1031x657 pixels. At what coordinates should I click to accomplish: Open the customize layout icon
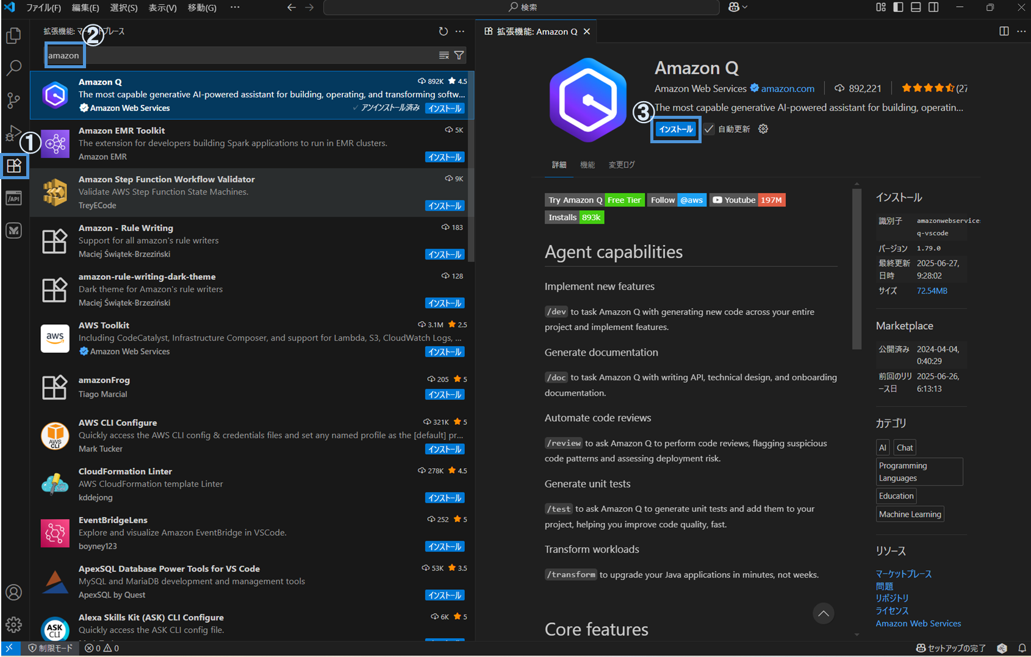point(881,7)
